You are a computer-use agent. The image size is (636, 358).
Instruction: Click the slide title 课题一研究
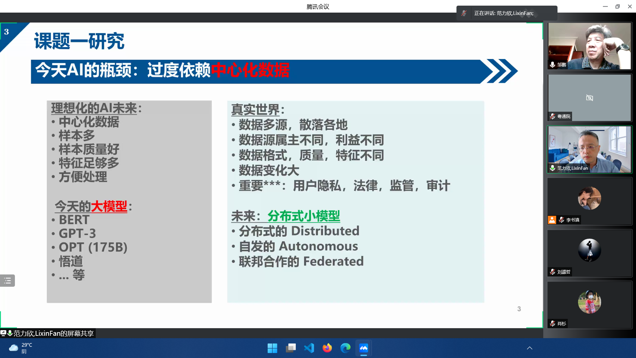coord(79,41)
